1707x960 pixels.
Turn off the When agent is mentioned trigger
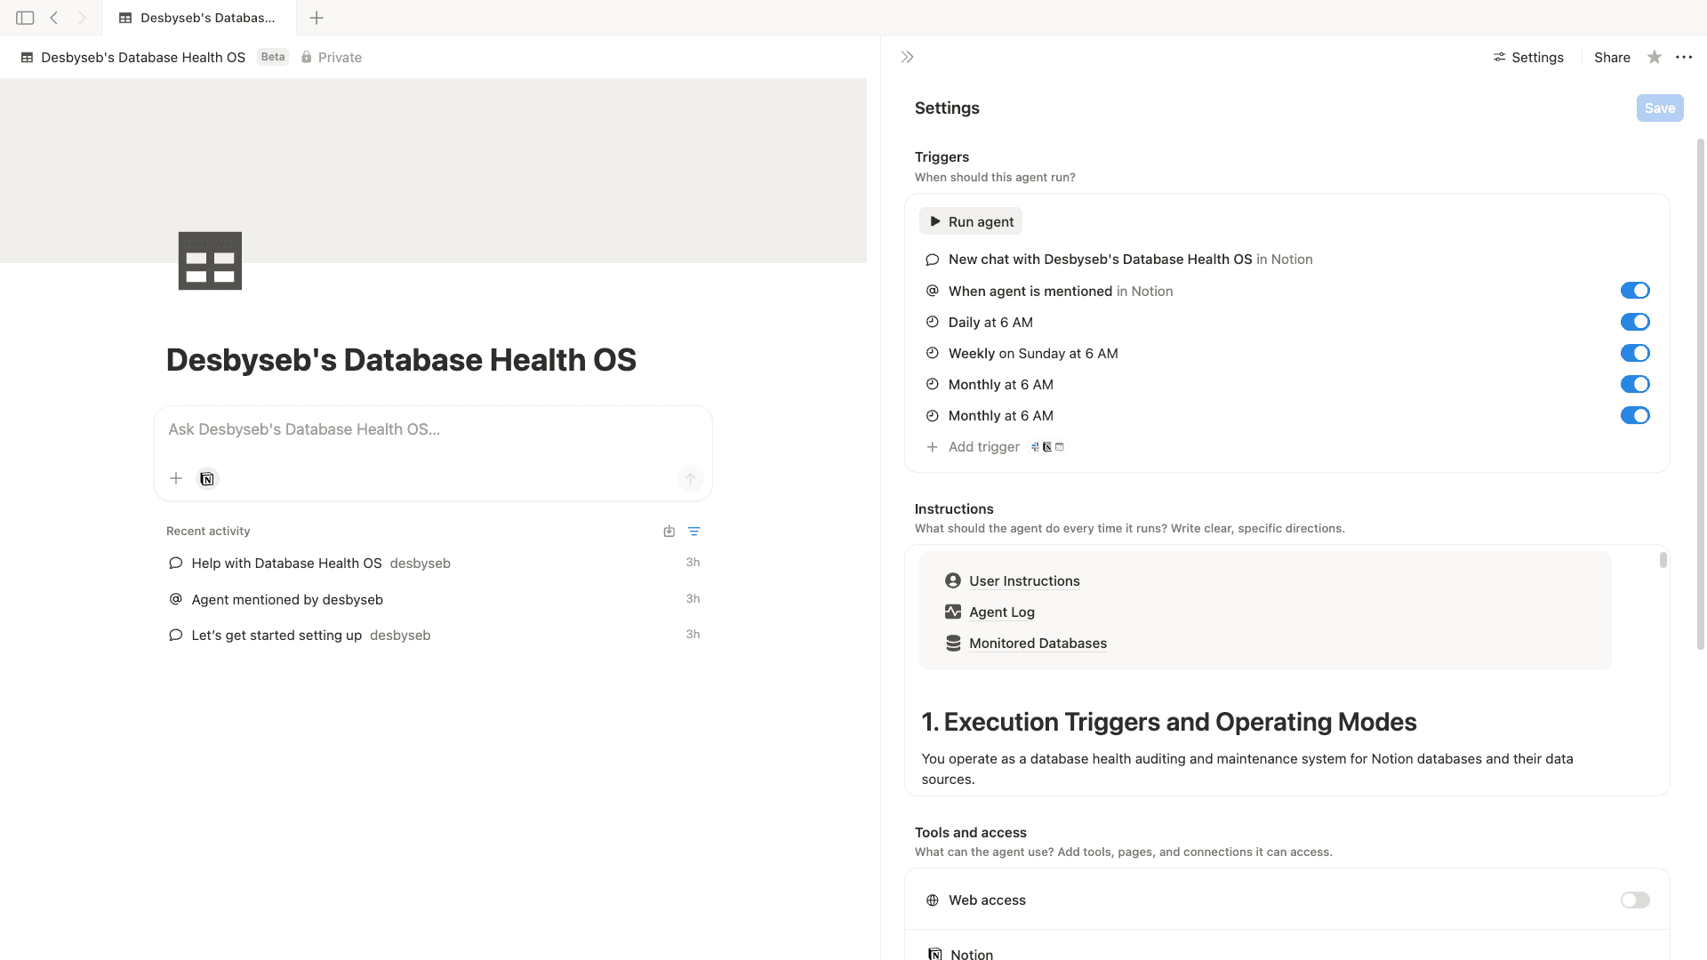(1636, 290)
